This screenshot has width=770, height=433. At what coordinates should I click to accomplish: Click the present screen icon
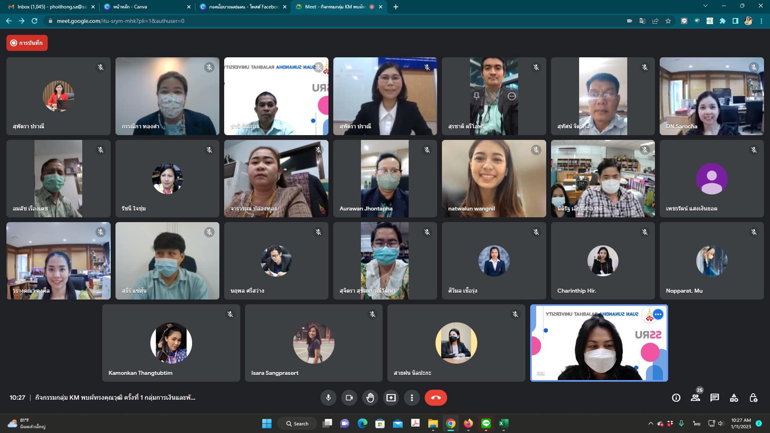pyautogui.click(x=391, y=398)
